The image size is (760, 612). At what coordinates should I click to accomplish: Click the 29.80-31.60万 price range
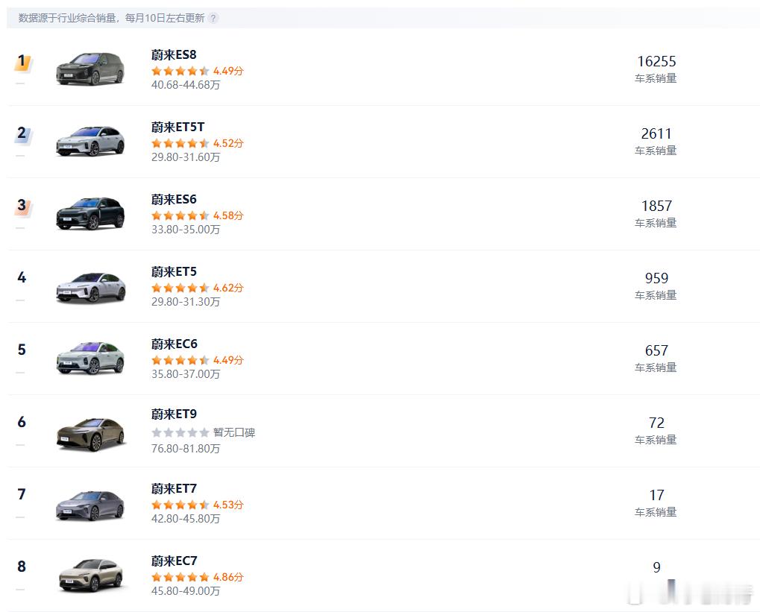(x=186, y=157)
